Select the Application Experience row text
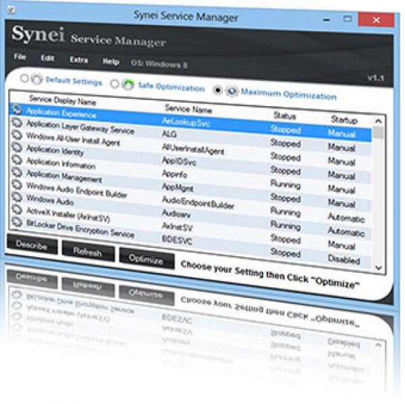 (x=61, y=113)
